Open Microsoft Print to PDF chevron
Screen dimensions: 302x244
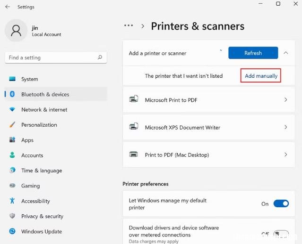click(286, 100)
